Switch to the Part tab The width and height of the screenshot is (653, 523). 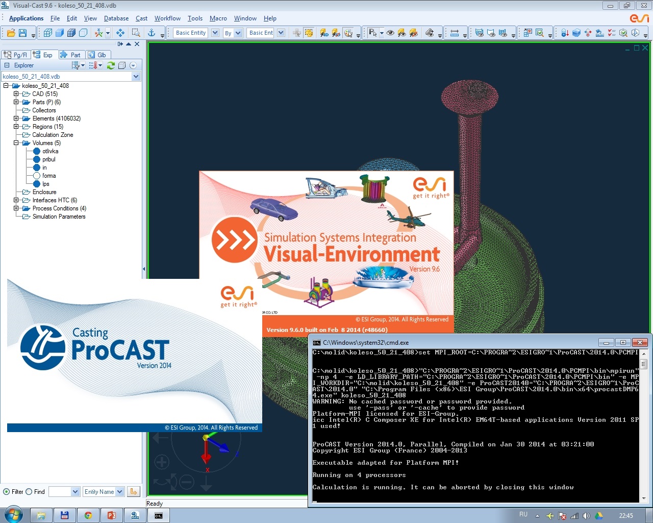click(71, 55)
